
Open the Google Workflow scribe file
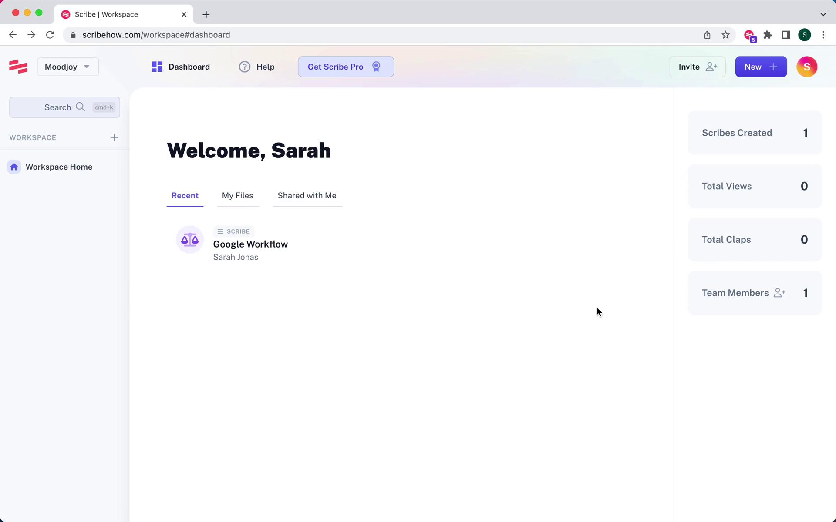(x=250, y=244)
